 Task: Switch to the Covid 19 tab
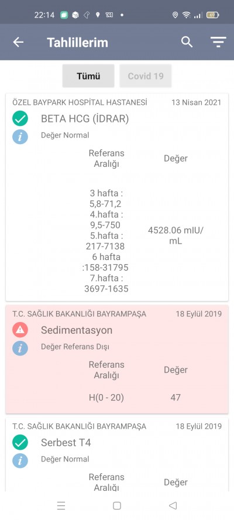146,76
